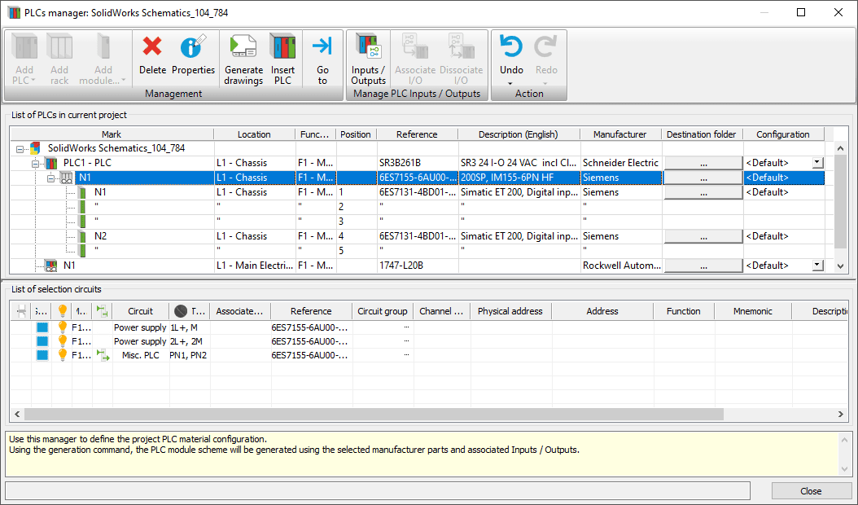
Task: Click the PLC list scrollbar down arrow
Action: (x=840, y=266)
